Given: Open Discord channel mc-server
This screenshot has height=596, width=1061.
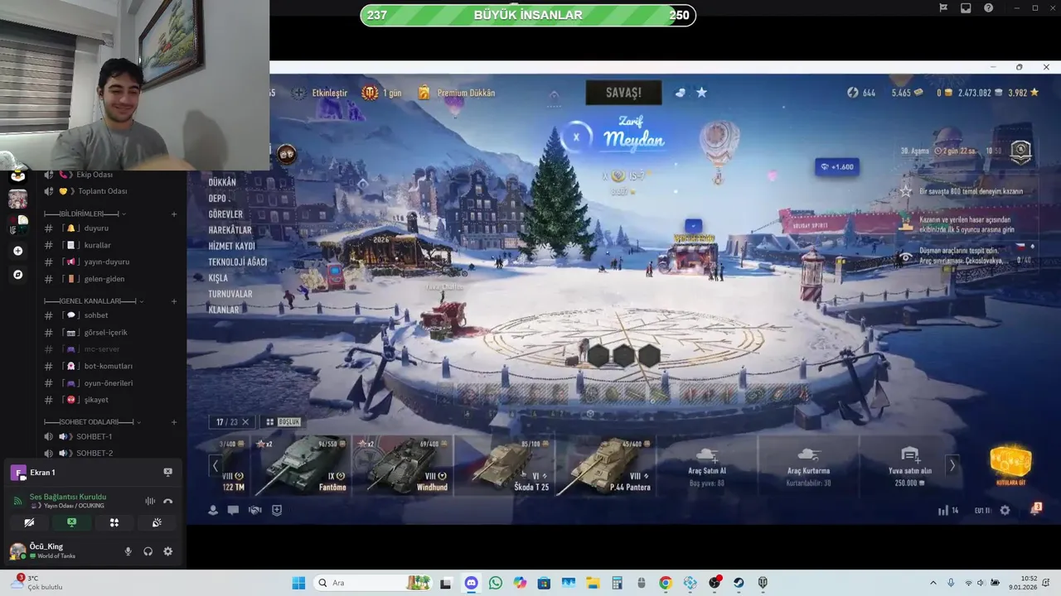Looking at the screenshot, I should (x=101, y=349).
